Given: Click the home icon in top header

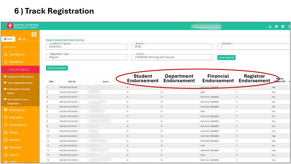Looking at the screenshot, I should 270,26.
